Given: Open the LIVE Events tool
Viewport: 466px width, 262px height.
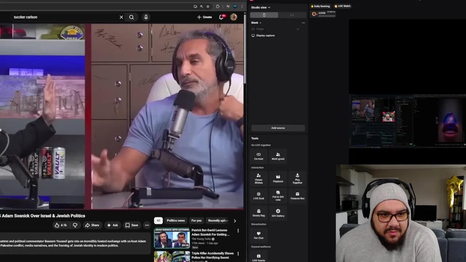Looking at the screenshot, I should click(x=258, y=257).
